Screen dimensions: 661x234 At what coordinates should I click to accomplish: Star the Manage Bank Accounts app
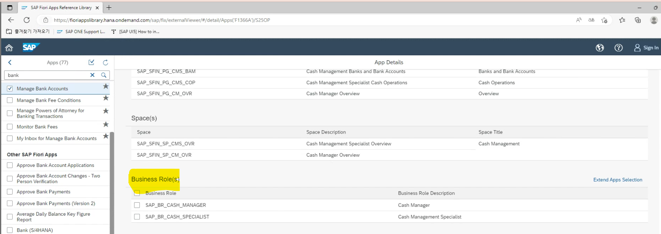106,86
